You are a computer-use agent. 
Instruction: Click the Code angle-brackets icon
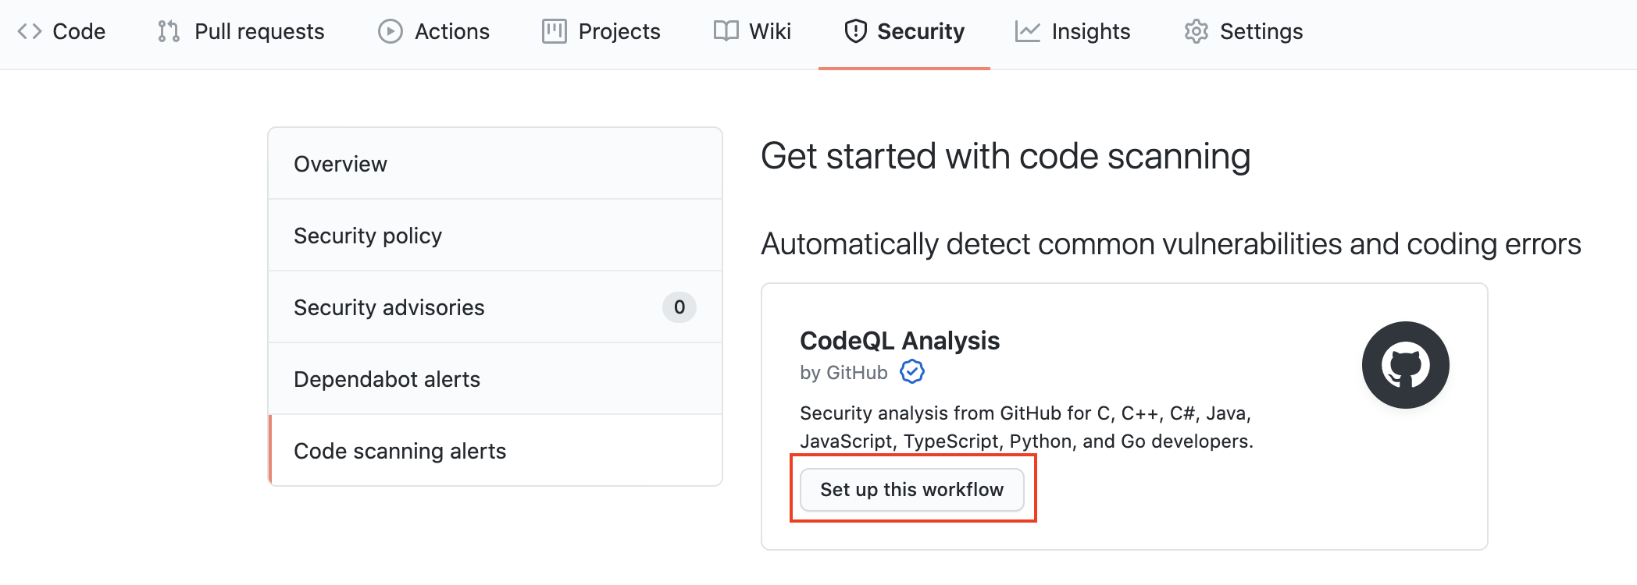point(30,31)
